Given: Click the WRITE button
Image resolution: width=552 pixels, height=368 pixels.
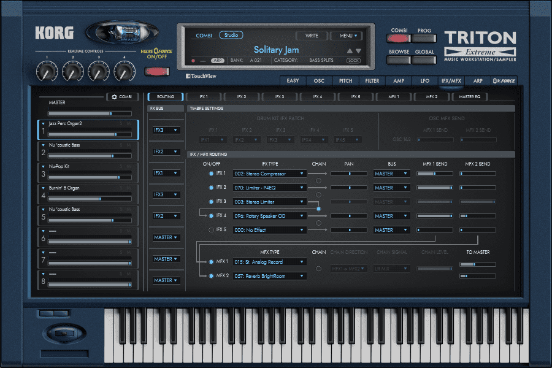Looking at the screenshot, I should click(x=312, y=36).
